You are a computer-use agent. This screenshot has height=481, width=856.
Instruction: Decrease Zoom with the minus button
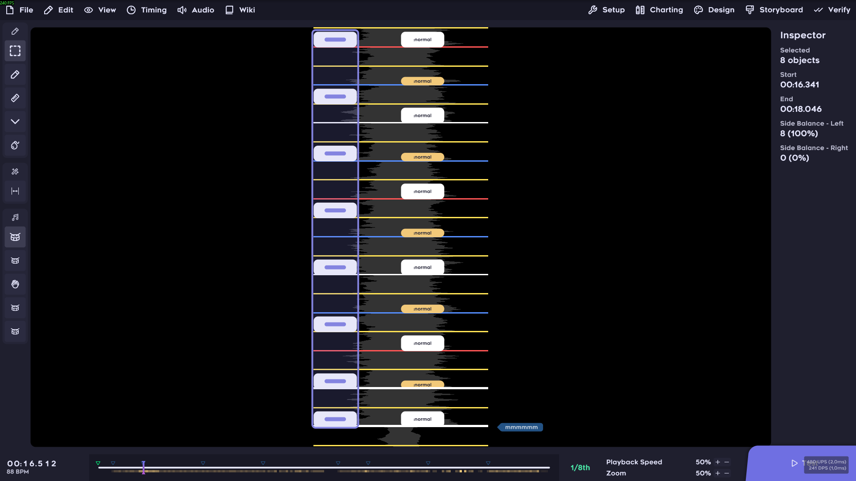click(x=727, y=473)
